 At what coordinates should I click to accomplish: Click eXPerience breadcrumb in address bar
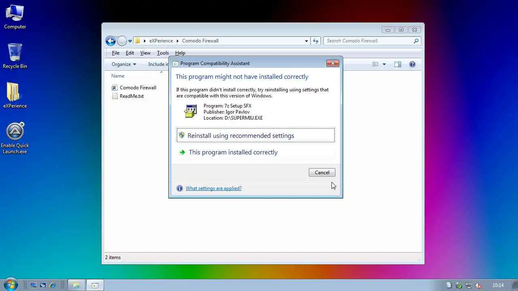(161, 41)
